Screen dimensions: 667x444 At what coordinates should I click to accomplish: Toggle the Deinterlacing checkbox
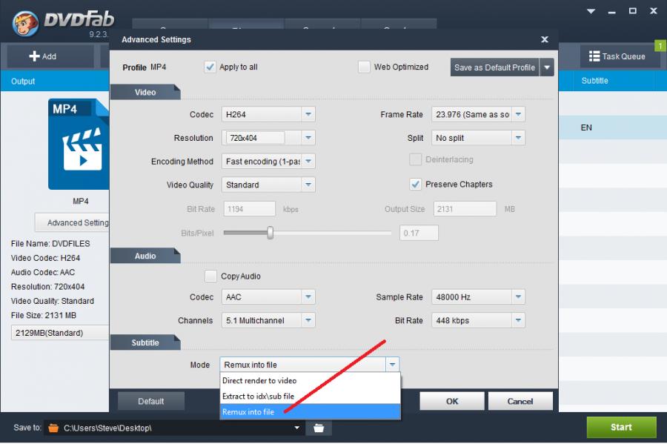tap(415, 159)
